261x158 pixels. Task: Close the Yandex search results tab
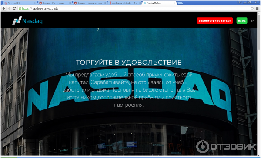tap(140, 3)
